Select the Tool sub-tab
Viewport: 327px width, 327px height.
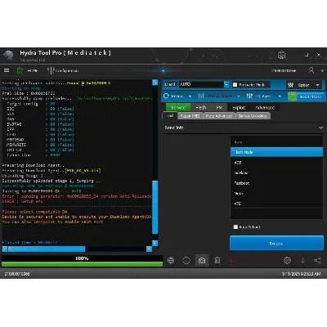170,115
